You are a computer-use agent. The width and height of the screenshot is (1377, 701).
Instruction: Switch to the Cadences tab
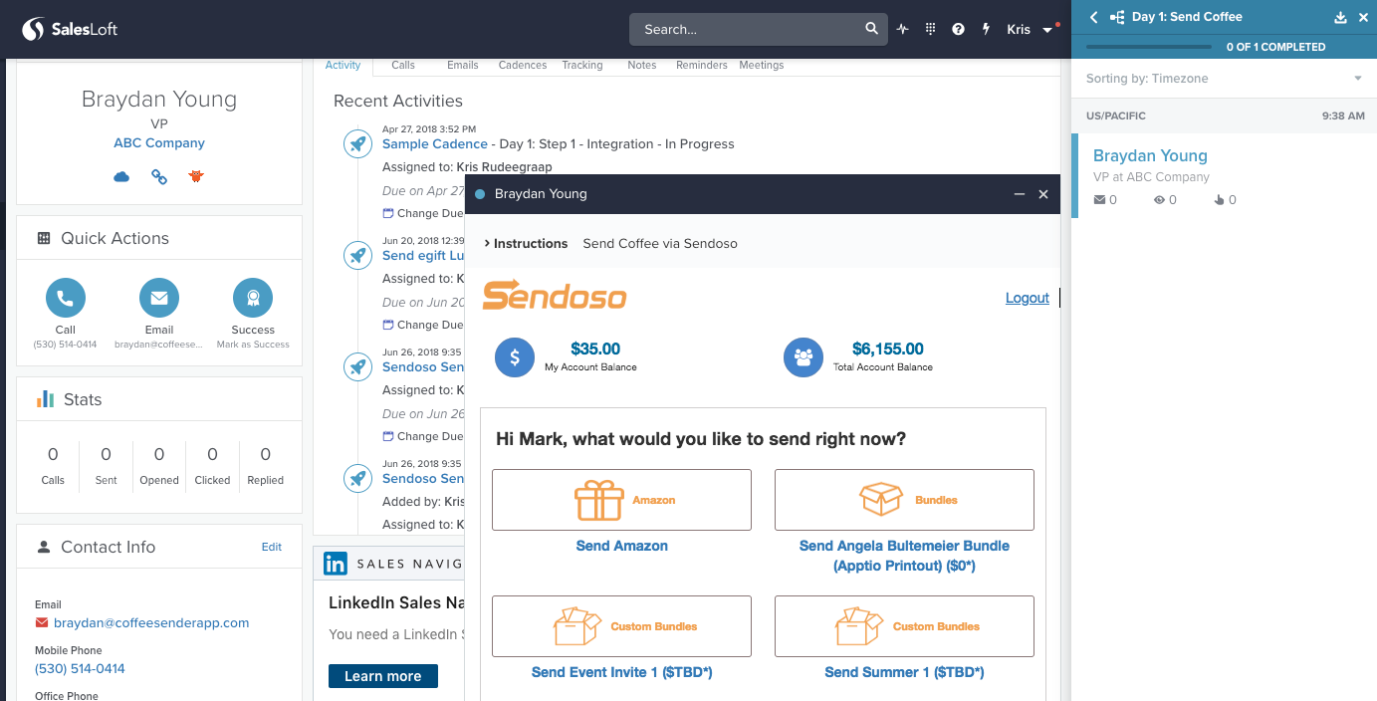(x=523, y=65)
